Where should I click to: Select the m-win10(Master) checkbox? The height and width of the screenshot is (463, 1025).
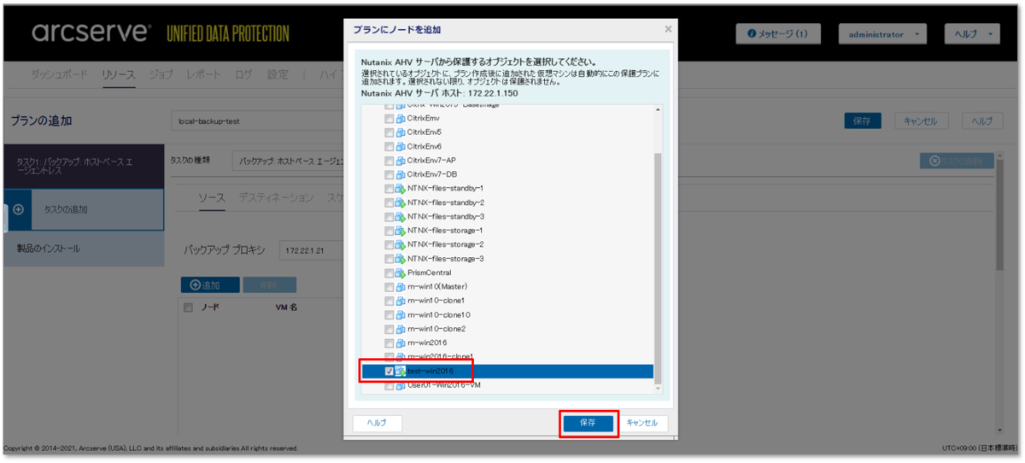[389, 287]
